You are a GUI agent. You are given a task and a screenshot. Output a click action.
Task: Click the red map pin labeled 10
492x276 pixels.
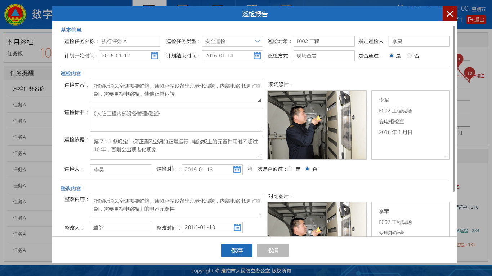pos(469,74)
